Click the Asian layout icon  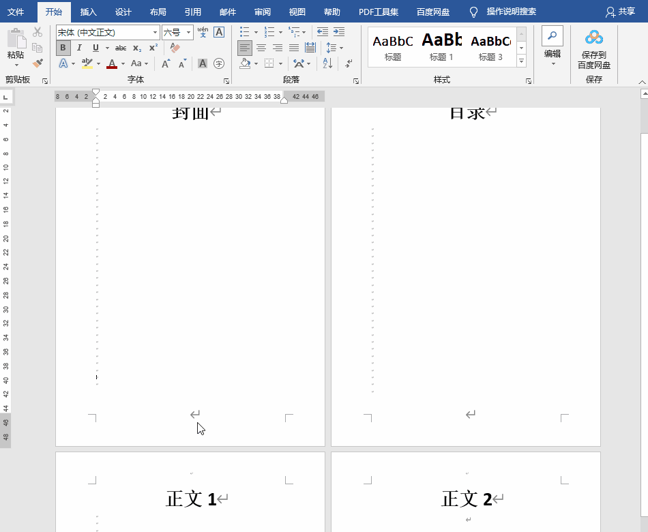point(299,63)
